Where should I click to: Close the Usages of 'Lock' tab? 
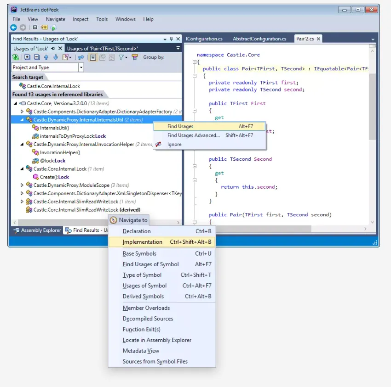pyautogui.click(x=60, y=48)
